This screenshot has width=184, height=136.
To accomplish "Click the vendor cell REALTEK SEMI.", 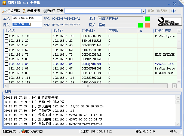I will point(165,73).
